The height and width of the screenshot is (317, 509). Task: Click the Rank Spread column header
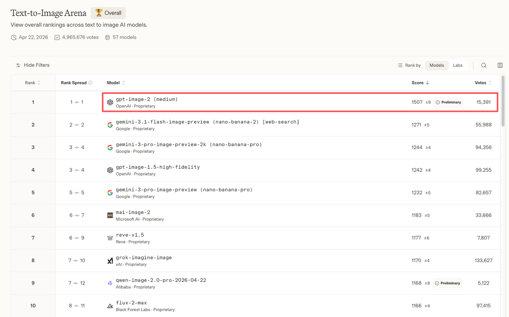[77, 83]
